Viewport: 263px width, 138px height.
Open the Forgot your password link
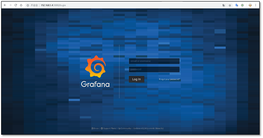point(170,79)
